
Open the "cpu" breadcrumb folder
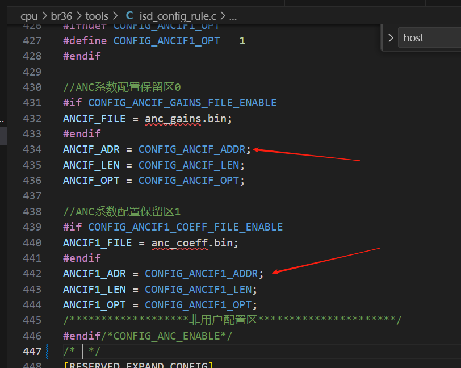click(29, 16)
